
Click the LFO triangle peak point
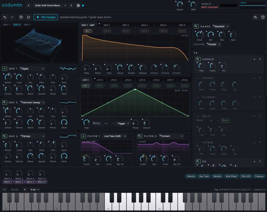[135, 90]
